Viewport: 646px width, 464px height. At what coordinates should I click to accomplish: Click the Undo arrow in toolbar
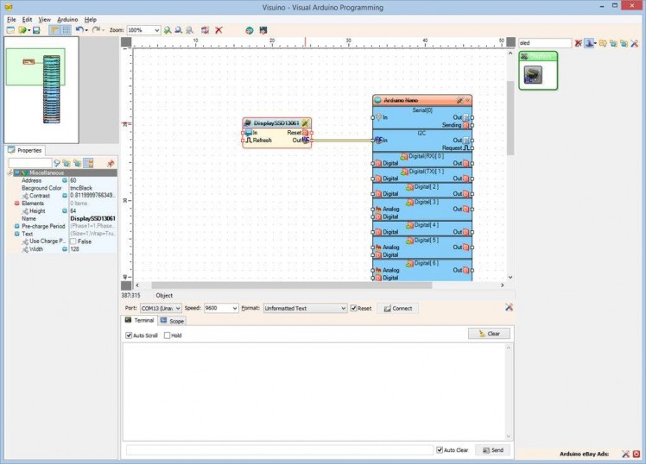click(x=79, y=30)
